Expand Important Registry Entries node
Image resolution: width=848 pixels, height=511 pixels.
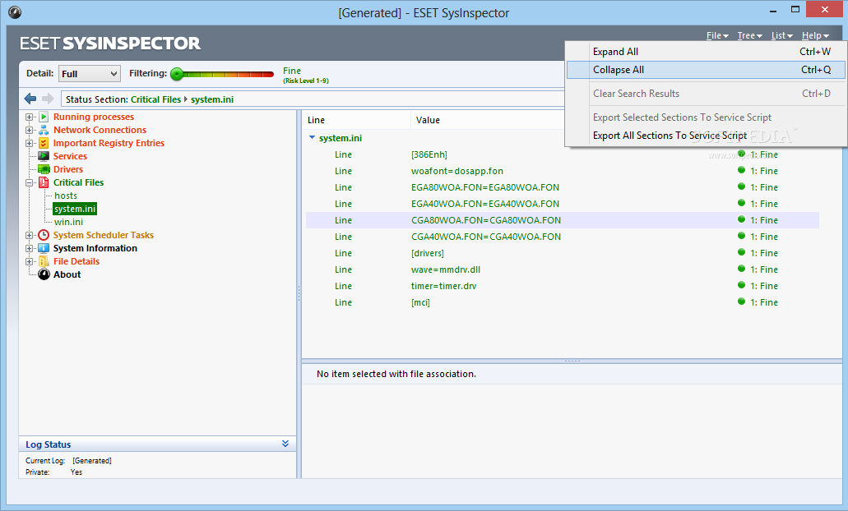coord(30,143)
